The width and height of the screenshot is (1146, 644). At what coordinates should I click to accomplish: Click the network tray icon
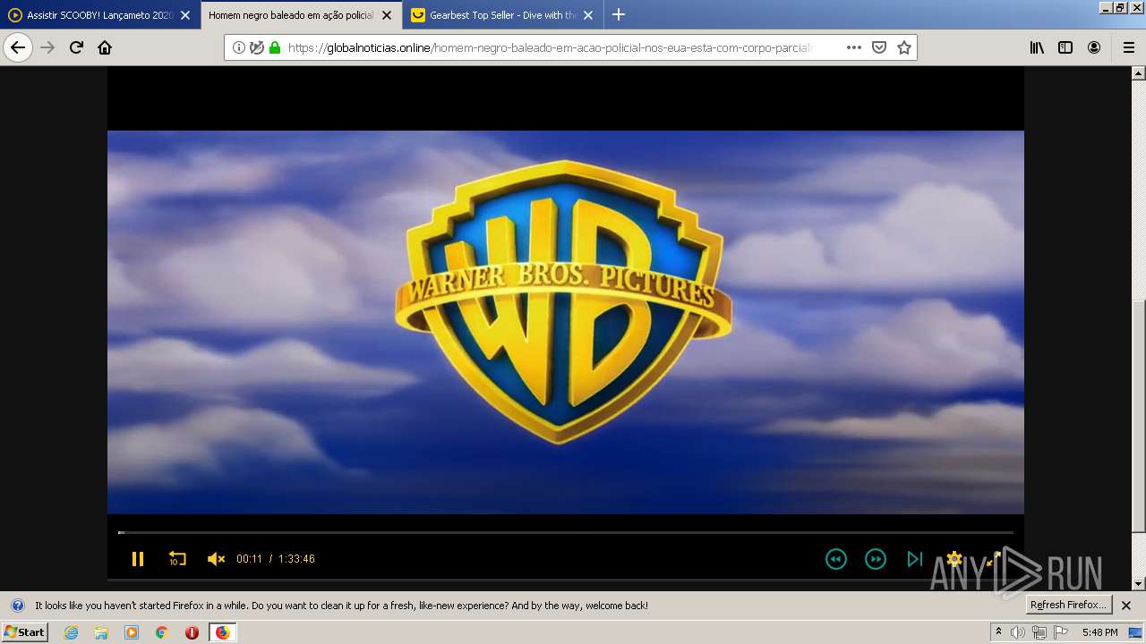(1039, 632)
